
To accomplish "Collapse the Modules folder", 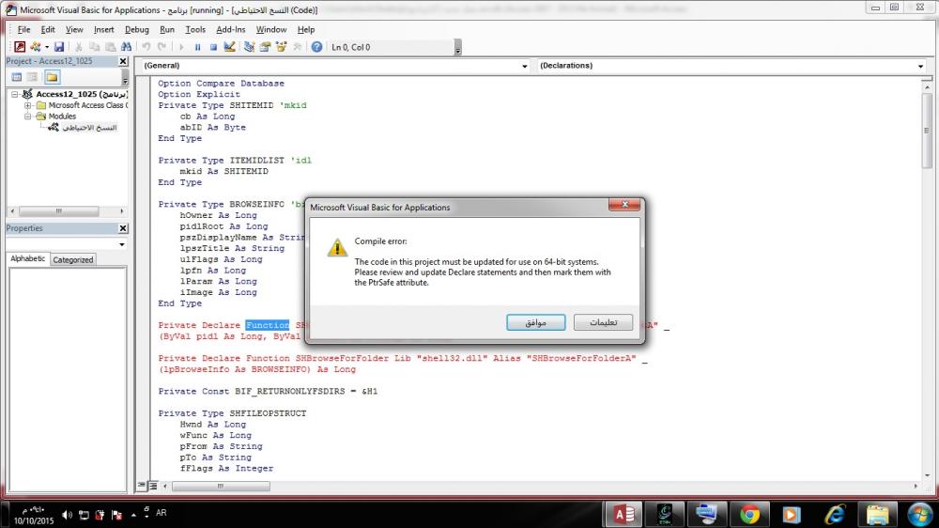I will pyautogui.click(x=27, y=116).
